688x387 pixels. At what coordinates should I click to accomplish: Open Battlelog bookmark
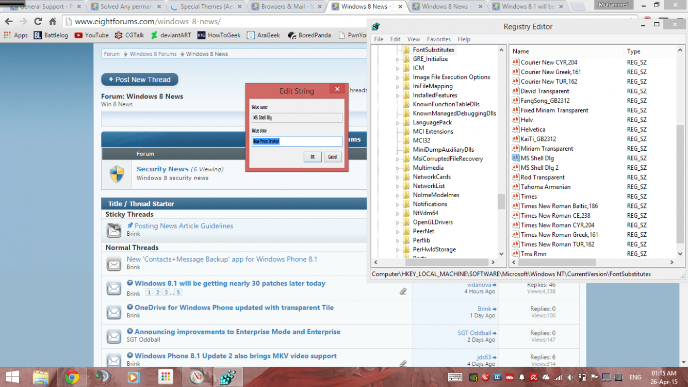point(51,35)
